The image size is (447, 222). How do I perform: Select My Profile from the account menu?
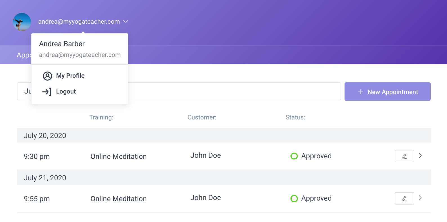[x=70, y=76]
